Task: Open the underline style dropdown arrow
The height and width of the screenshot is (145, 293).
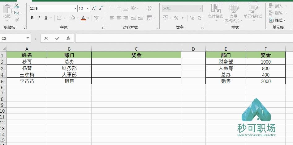Action: [51, 18]
